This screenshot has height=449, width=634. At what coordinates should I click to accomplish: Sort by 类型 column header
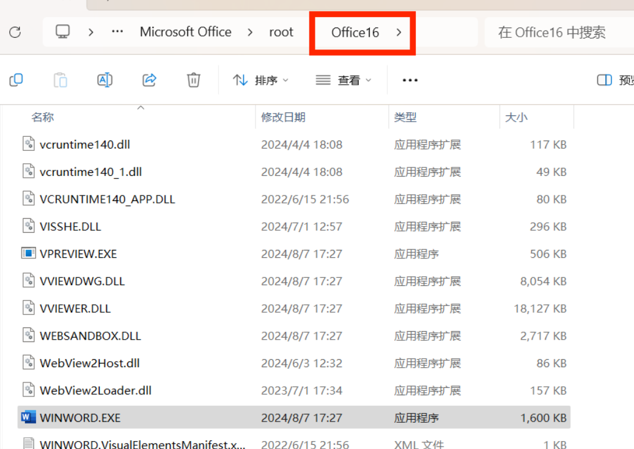click(405, 117)
